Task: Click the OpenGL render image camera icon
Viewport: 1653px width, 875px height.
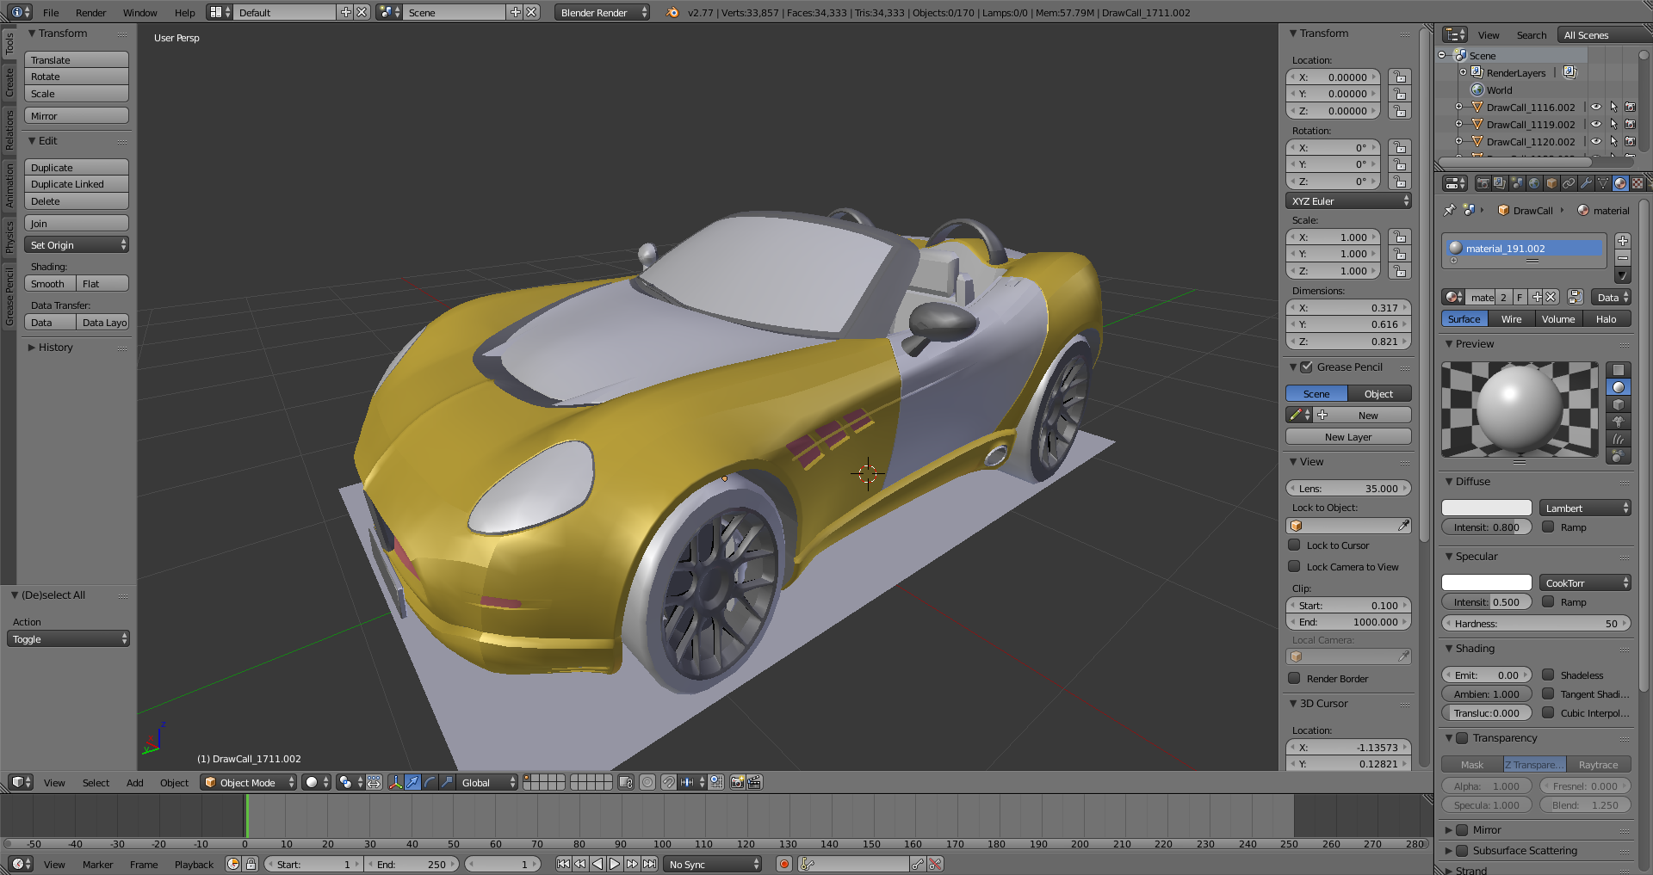Action: coord(737,782)
